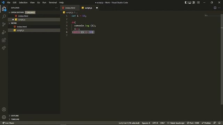Screen dimensions: 223x125
Task: Click the Prettier status bar item
Action: point(206,123)
